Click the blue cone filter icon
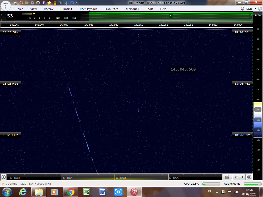 pyautogui.click(x=66, y=3)
